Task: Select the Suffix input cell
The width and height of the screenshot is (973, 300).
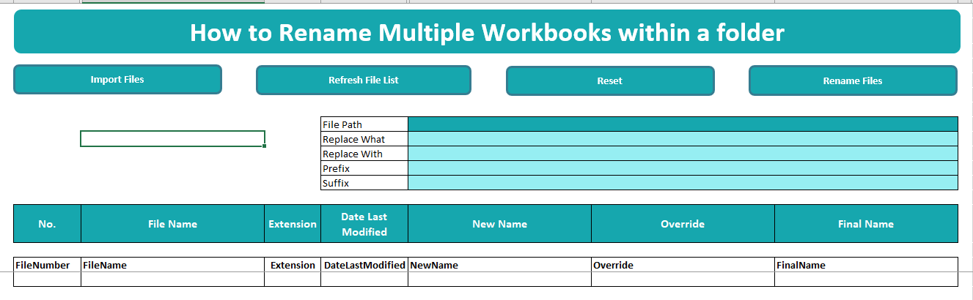Action: [683, 183]
